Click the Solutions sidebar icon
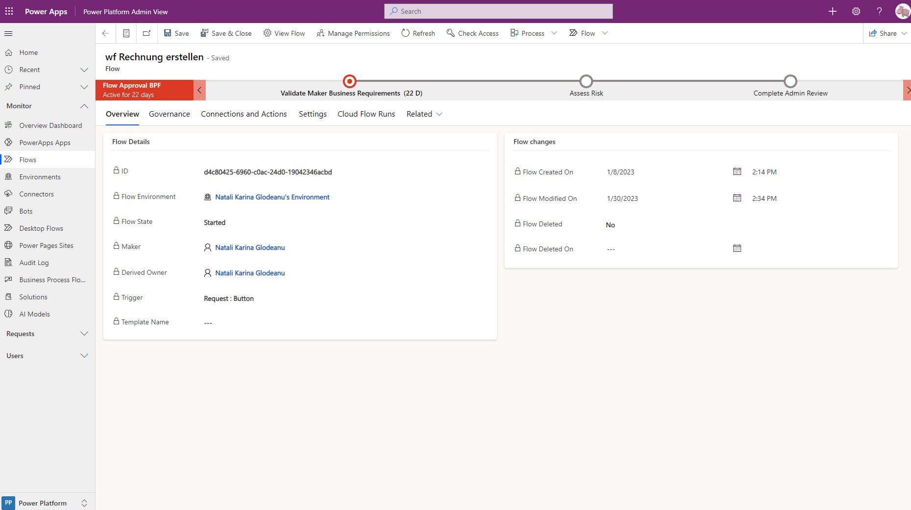The width and height of the screenshot is (911, 510). [8, 296]
